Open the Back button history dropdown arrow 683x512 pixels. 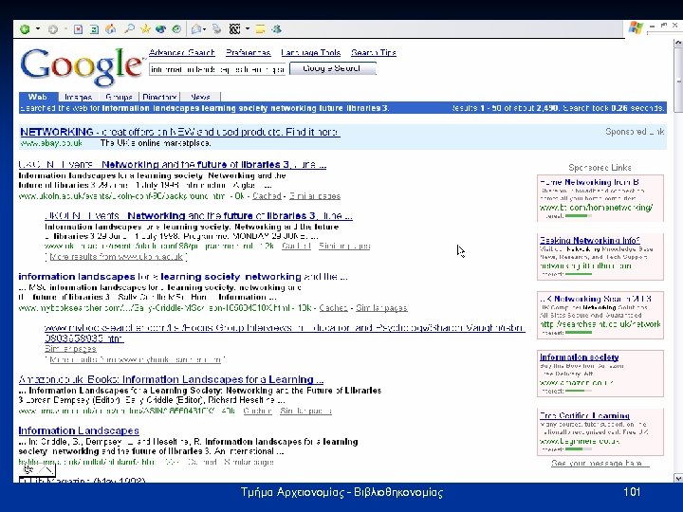[38, 29]
